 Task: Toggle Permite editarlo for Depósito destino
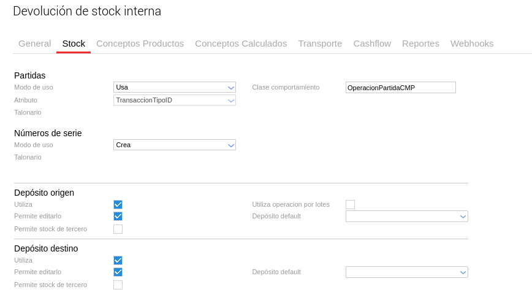point(118,272)
